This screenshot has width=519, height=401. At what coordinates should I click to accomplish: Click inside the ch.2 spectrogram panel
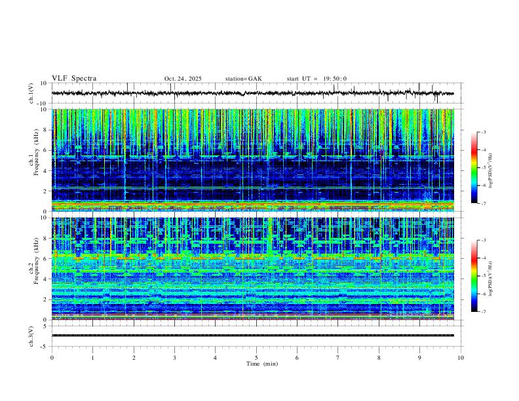tap(252, 269)
